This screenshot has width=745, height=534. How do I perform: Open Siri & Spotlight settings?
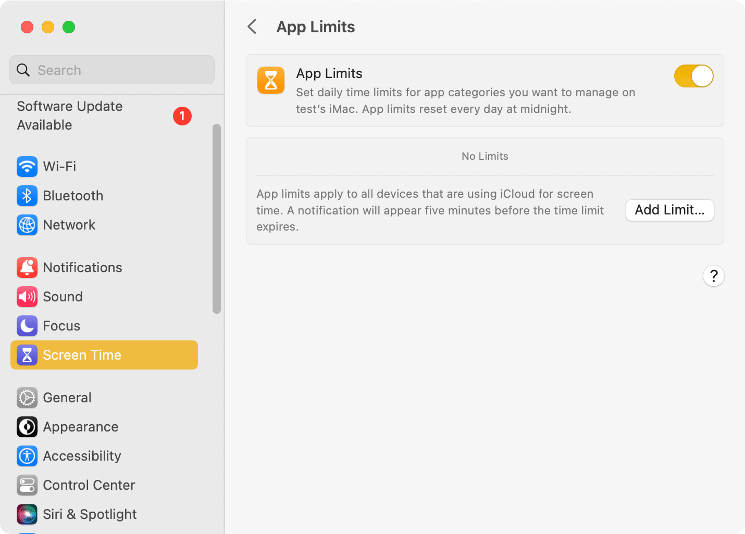89,514
